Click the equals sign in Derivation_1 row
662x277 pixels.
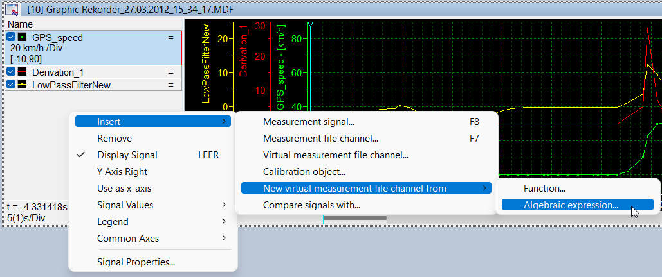point(170,72)
